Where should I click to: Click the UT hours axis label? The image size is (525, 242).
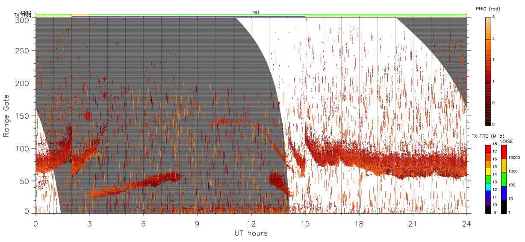tap(251, 233)
